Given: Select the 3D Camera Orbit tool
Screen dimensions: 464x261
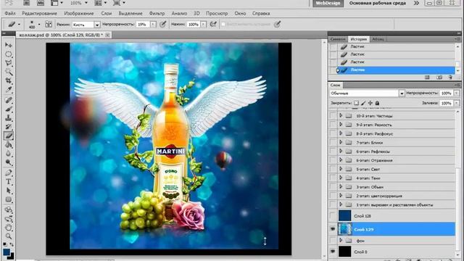Looking at the screenshot, I should coord(8,219).
